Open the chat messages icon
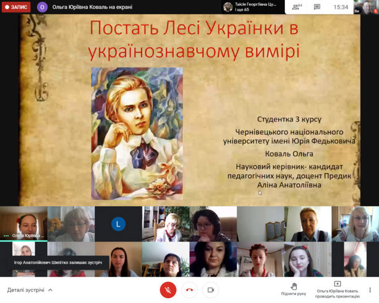Viewport: 379px width, 303px height. click(x=317, y=7)
